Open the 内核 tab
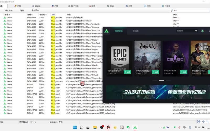This screenshot has width=210, height=131. click(x=55, y=6)
